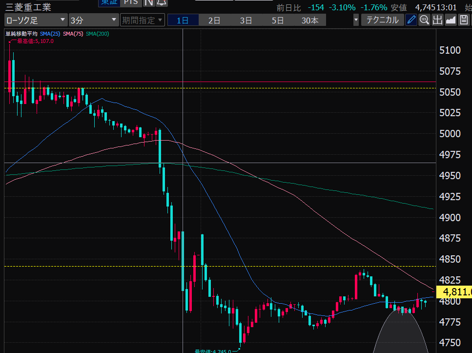Viewport: 472px width, 353px height.
Task: Select the 2日 range tab
Action: [x=214, y=20]
